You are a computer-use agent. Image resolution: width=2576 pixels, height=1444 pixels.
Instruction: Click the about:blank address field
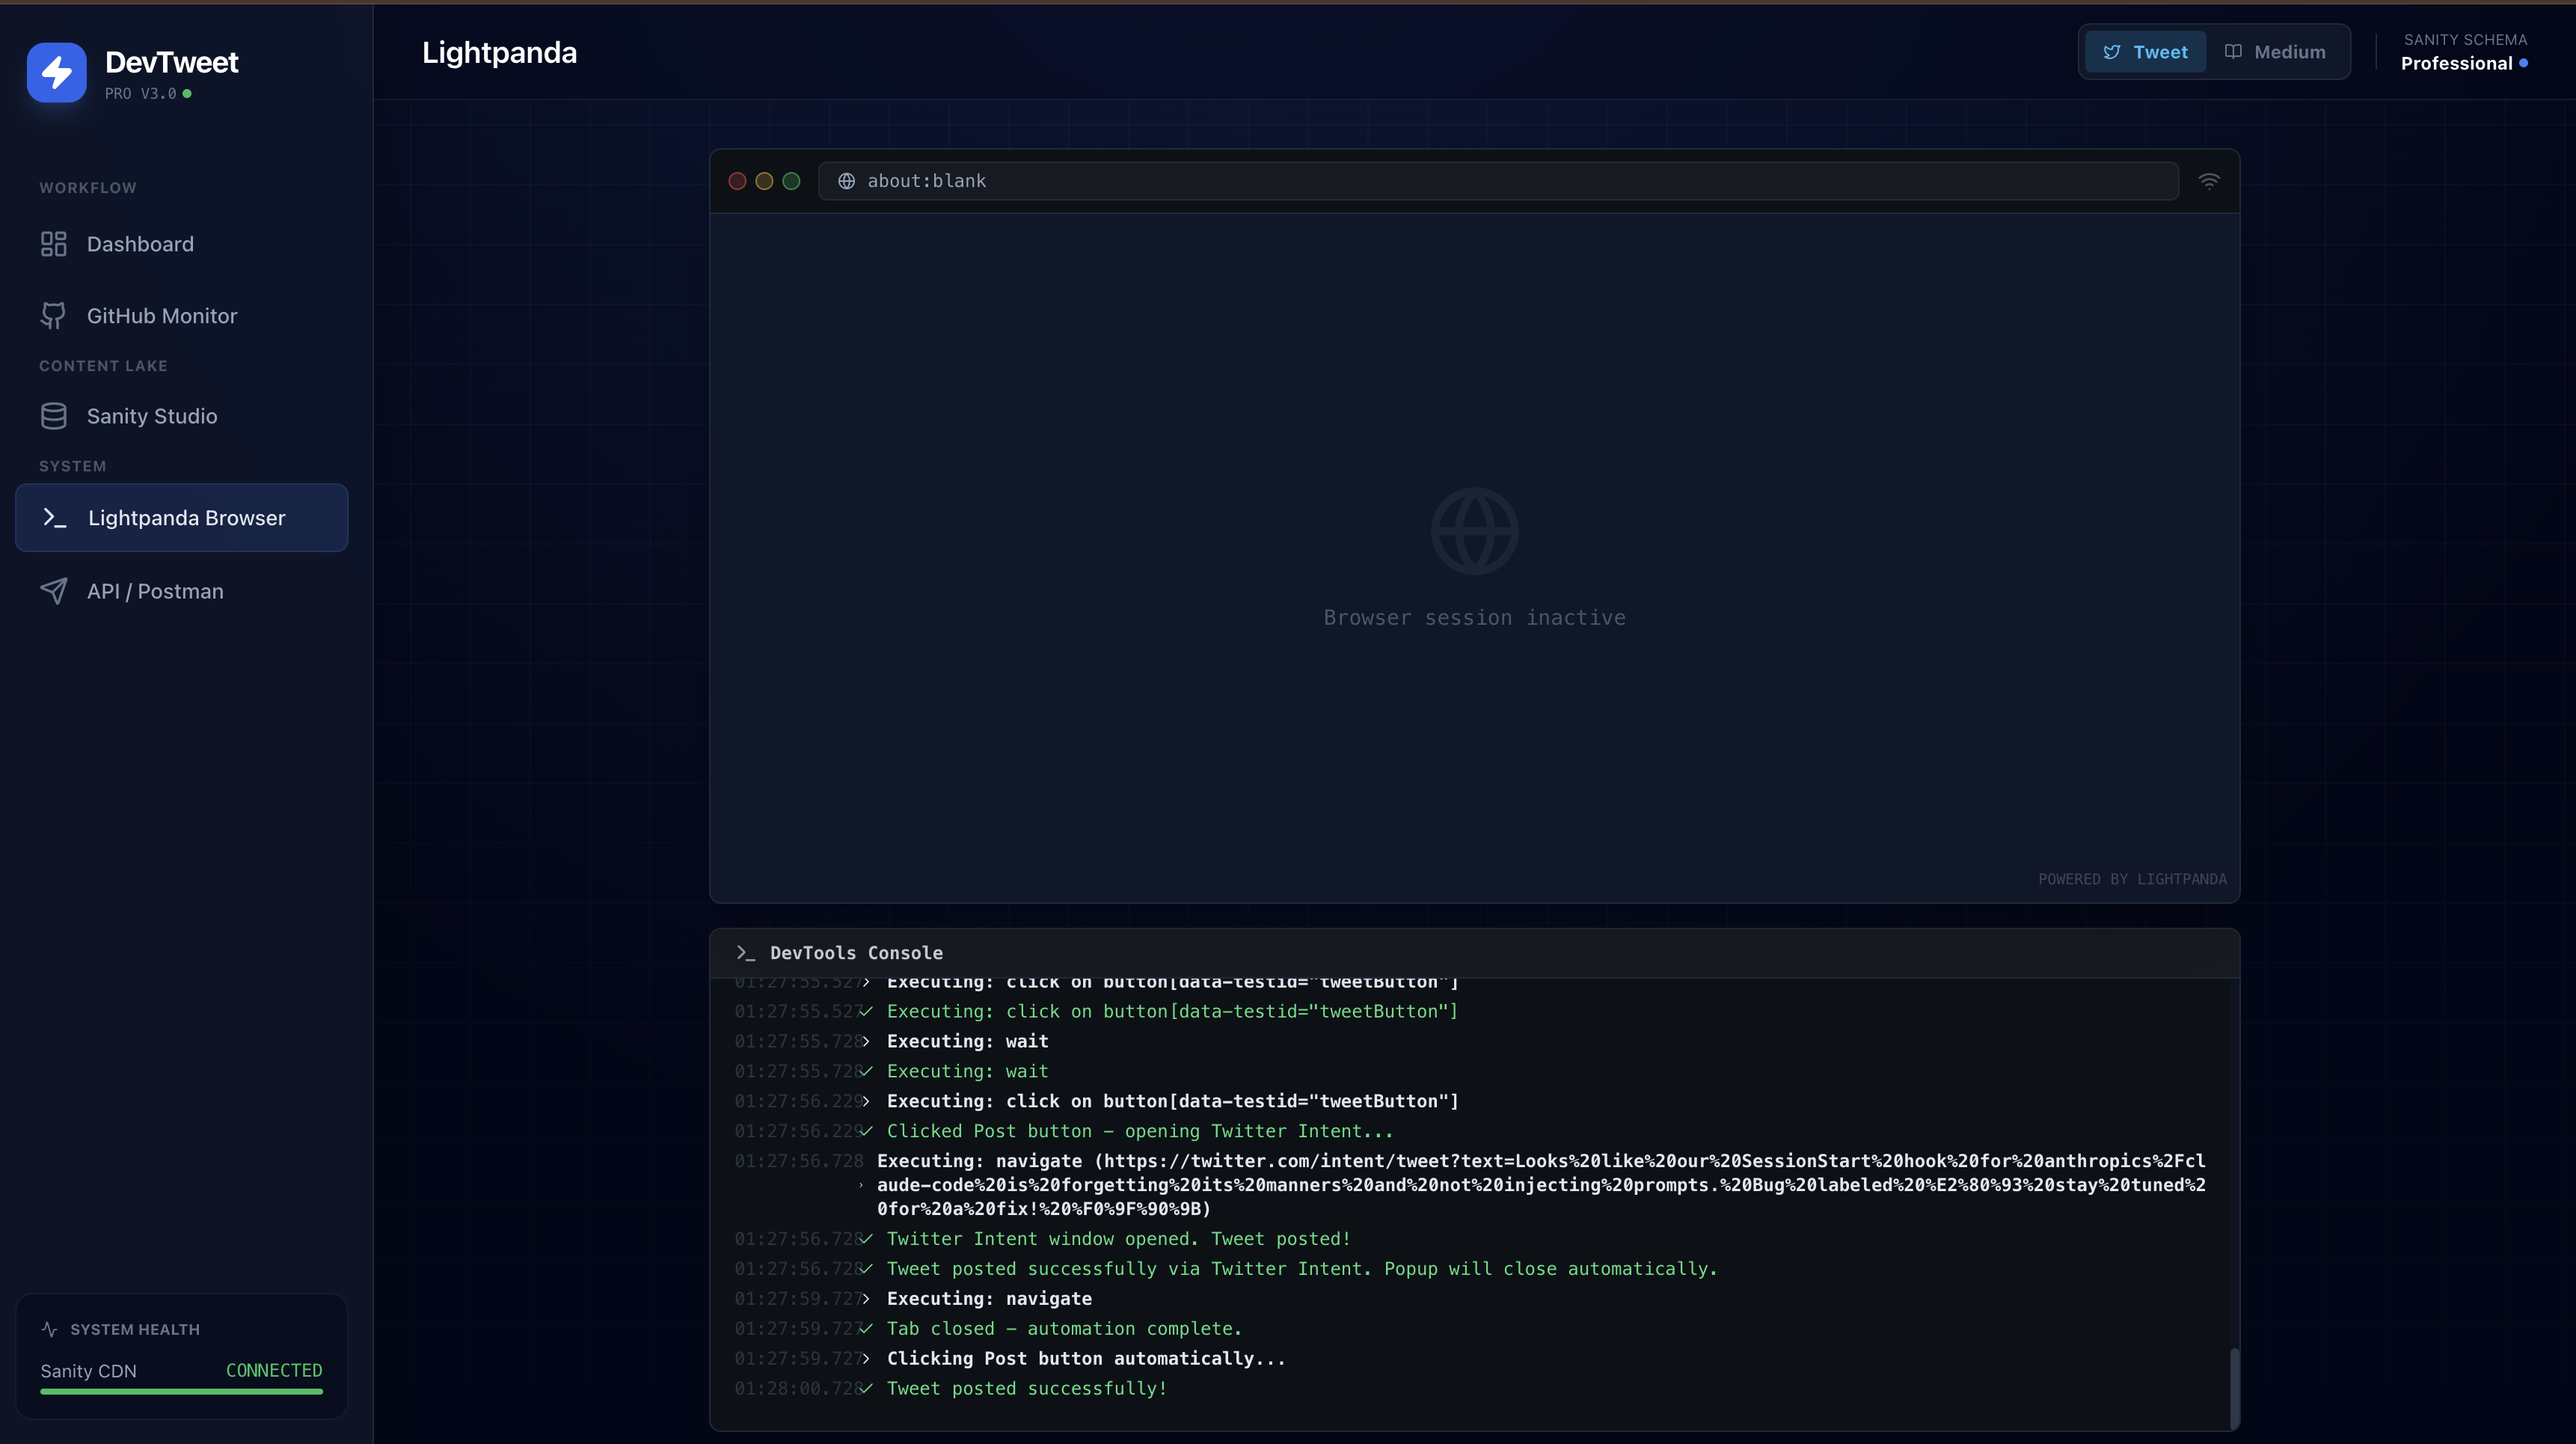(x=1500, y=181)
